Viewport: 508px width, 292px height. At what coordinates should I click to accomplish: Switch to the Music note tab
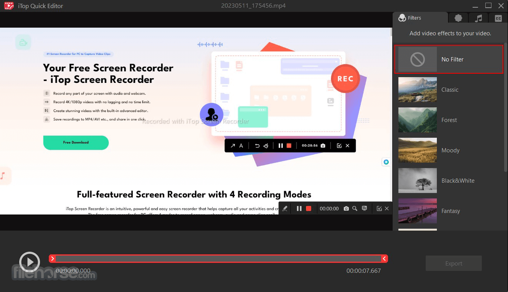478,18
